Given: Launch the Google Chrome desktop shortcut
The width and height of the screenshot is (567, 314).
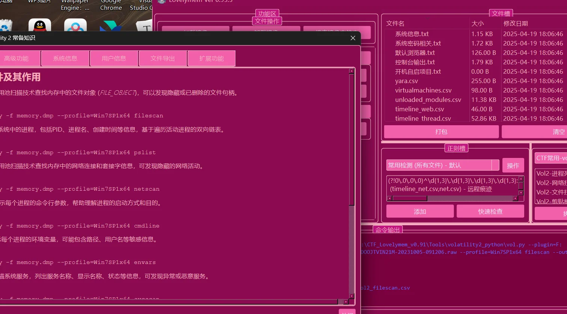Looking at the screenshot, I should pos(111,5).
